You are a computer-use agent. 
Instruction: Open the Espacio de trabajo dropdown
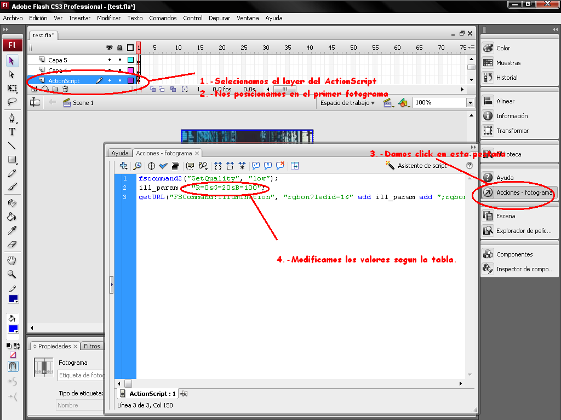347,103
